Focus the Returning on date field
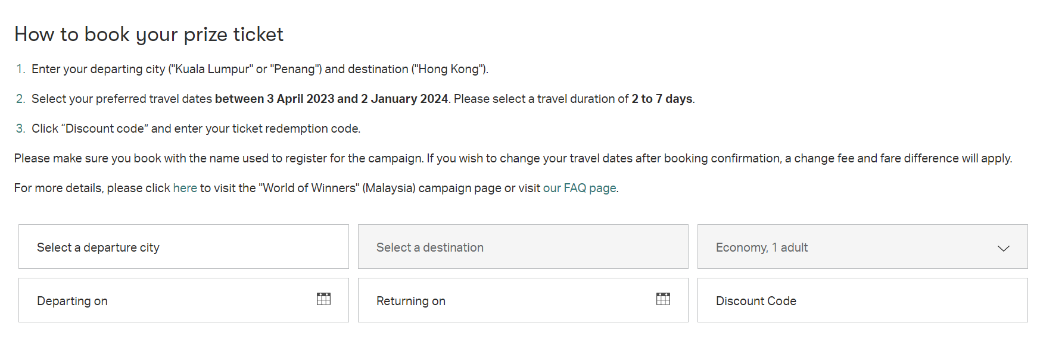 point(523,300)
